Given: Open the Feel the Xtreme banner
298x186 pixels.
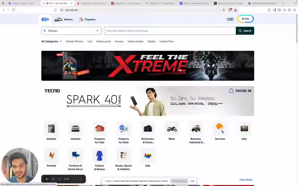Looking at the screenshot, I should (x=148, y=66).
